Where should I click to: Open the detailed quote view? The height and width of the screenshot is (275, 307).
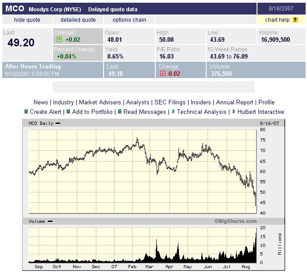click(x=78, y=20)
